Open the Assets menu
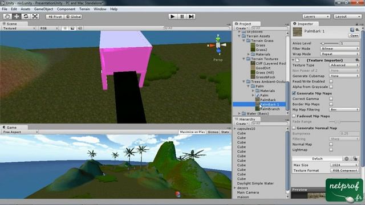 (x=25, y=9)
